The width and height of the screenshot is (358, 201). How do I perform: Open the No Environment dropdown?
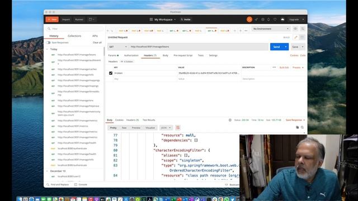(x=271, y=28)
